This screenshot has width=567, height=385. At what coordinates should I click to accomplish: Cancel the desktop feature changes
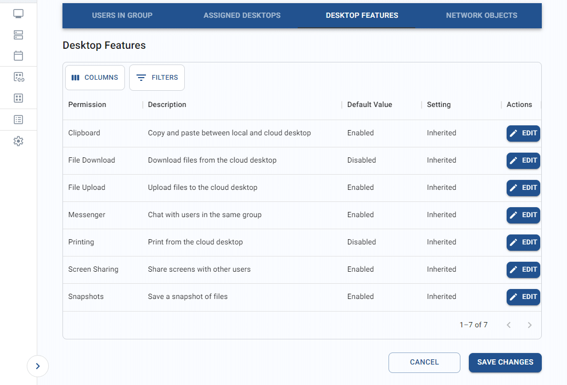click(424, 362)
